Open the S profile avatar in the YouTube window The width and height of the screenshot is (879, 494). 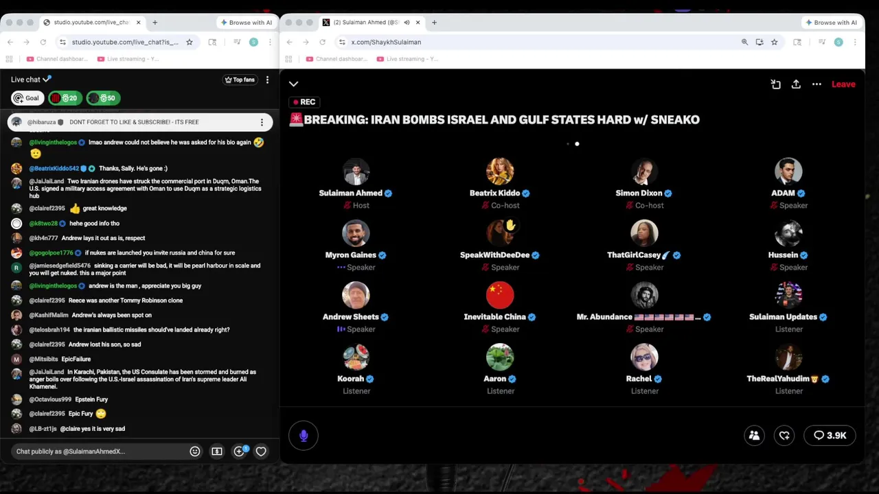click(x=253, y=42)
